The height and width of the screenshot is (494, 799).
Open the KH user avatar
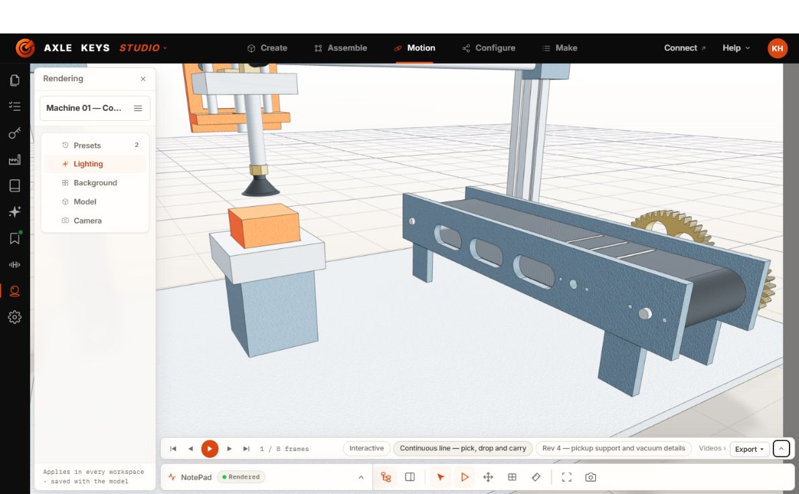tap(777, 48)
